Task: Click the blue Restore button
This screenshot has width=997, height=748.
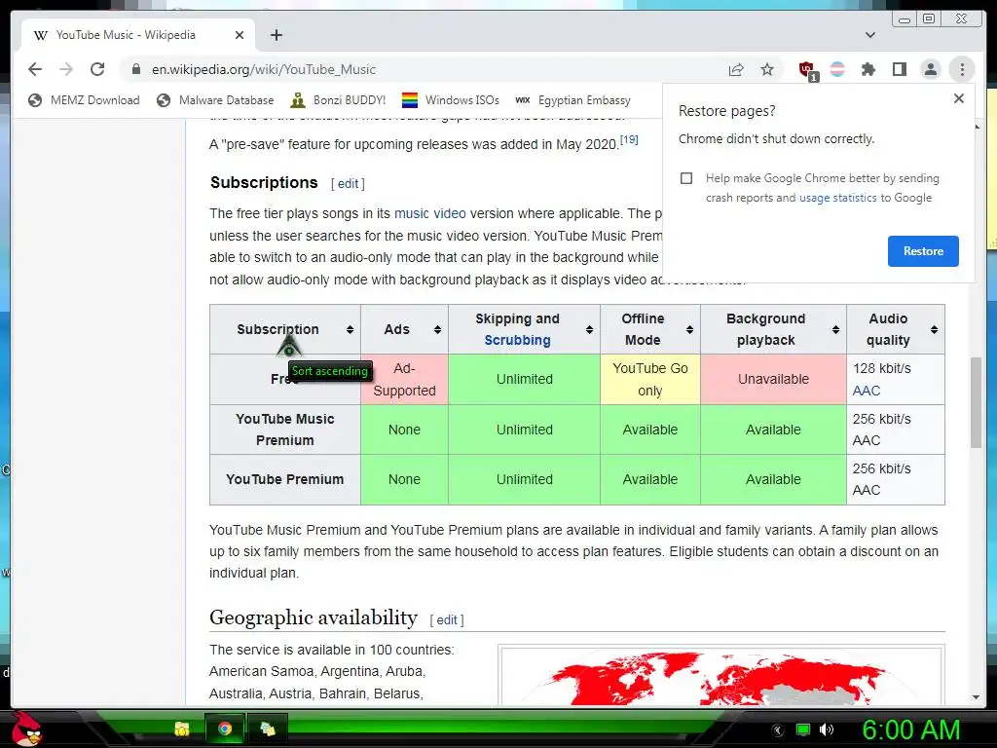Action: (923, 251)
